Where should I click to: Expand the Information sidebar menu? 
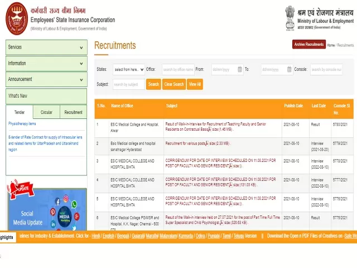(46, 64)
